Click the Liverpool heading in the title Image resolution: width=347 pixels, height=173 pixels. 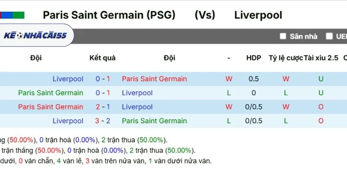[x=258, y=15]
